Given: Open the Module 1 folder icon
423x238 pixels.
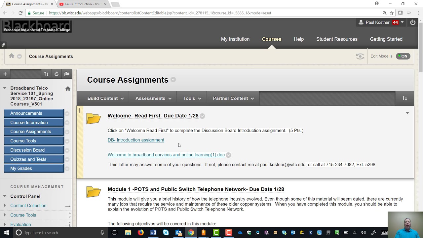Looking at the screenshot, I should coord(94,192).
